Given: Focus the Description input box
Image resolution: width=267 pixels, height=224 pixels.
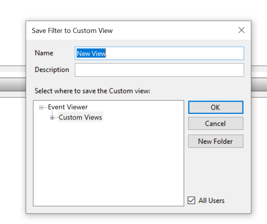Looking at the screenshot, I should pos(159,70).
